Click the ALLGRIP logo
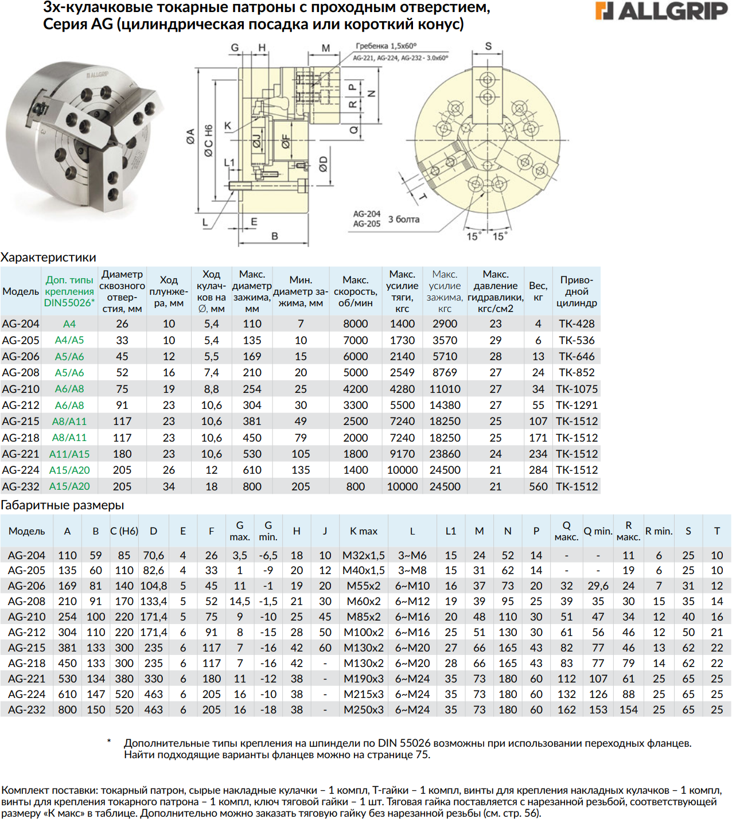Viewport: 732px width, 819px height. coord(661,11)
